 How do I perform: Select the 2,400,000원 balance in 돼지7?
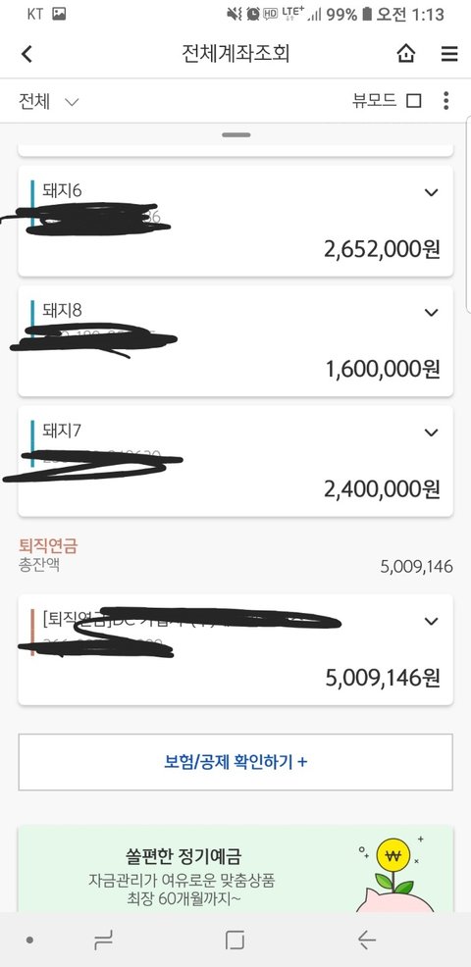coord(382,489)
